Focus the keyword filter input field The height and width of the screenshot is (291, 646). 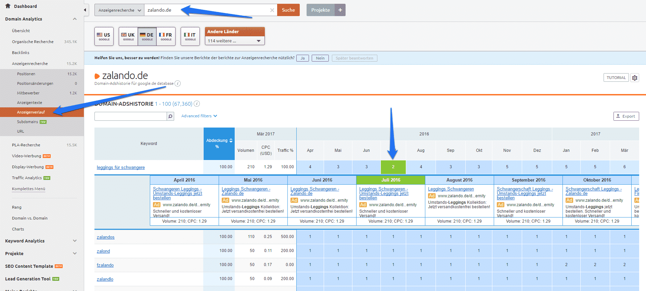(130, 116)
